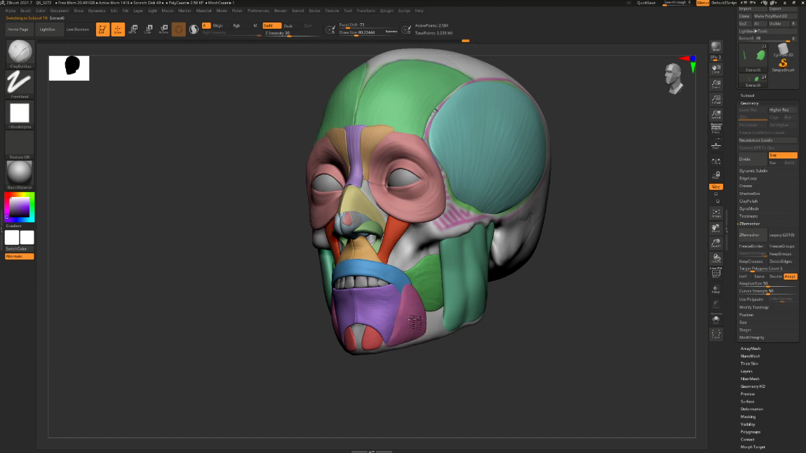The width and height of the screenshot is (806, 453).
Task: Click the QuickSave button
Action: coord(646,3)
